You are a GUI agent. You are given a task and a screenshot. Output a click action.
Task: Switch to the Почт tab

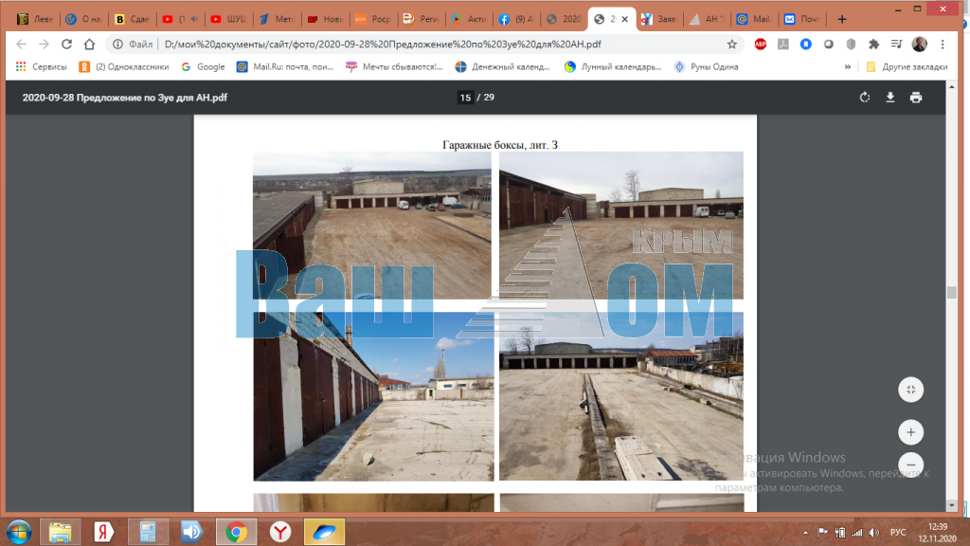click(x=803, y=19)
